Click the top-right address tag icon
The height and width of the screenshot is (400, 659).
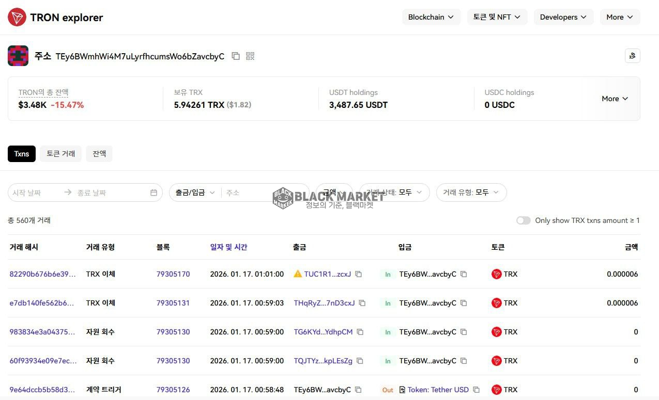[x=632, y=56]
